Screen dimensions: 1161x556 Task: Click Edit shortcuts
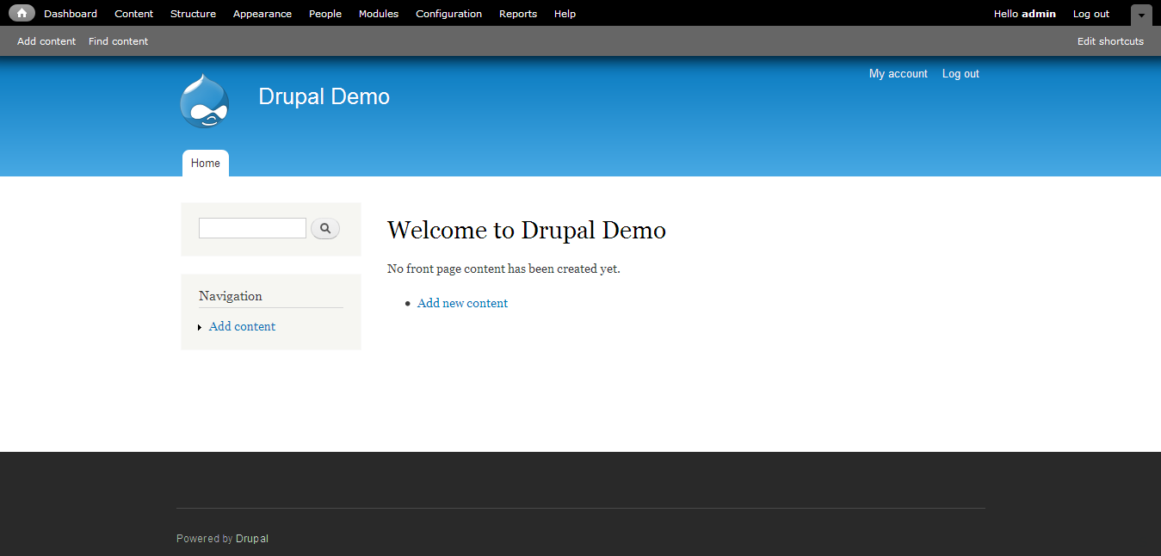coord(1110,41)
